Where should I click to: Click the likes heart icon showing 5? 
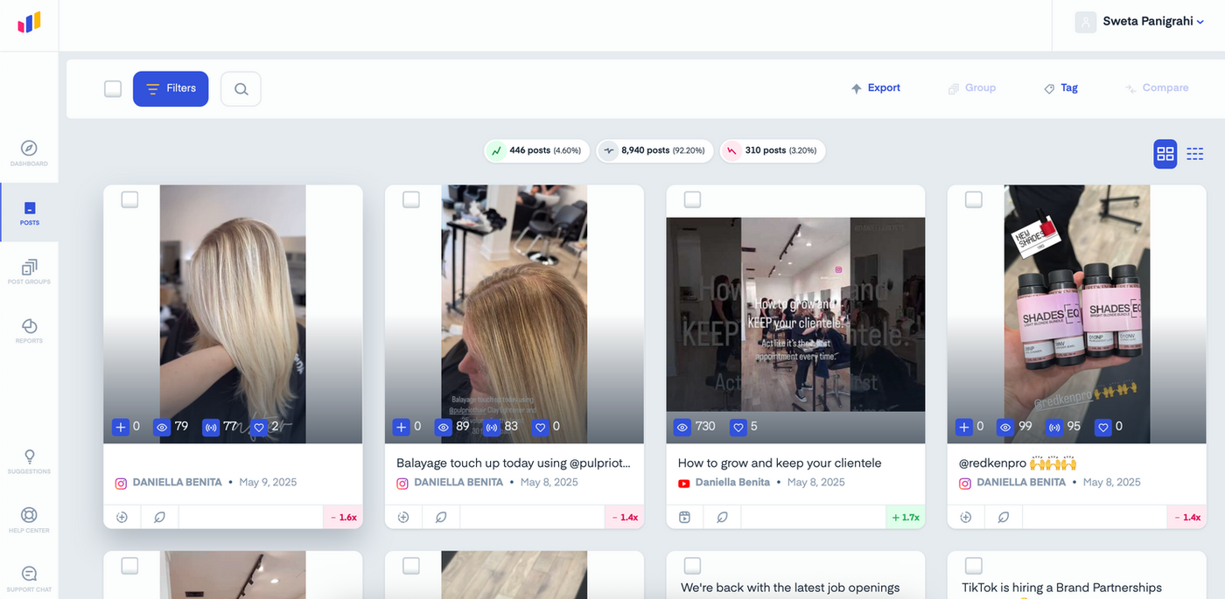coord(738,427)
